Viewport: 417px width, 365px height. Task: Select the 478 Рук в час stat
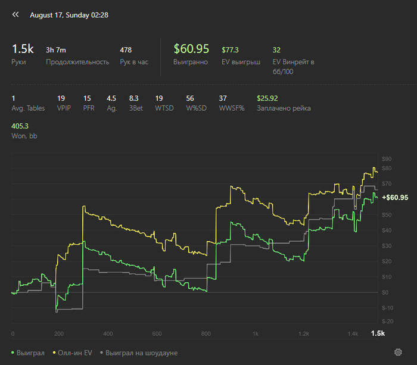pos(135,55)
